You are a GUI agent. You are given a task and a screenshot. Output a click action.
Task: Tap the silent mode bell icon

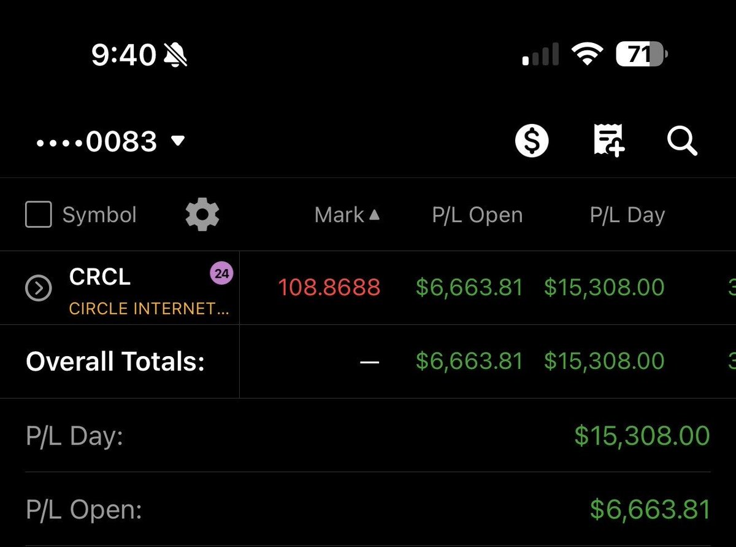tap(175, 55)
